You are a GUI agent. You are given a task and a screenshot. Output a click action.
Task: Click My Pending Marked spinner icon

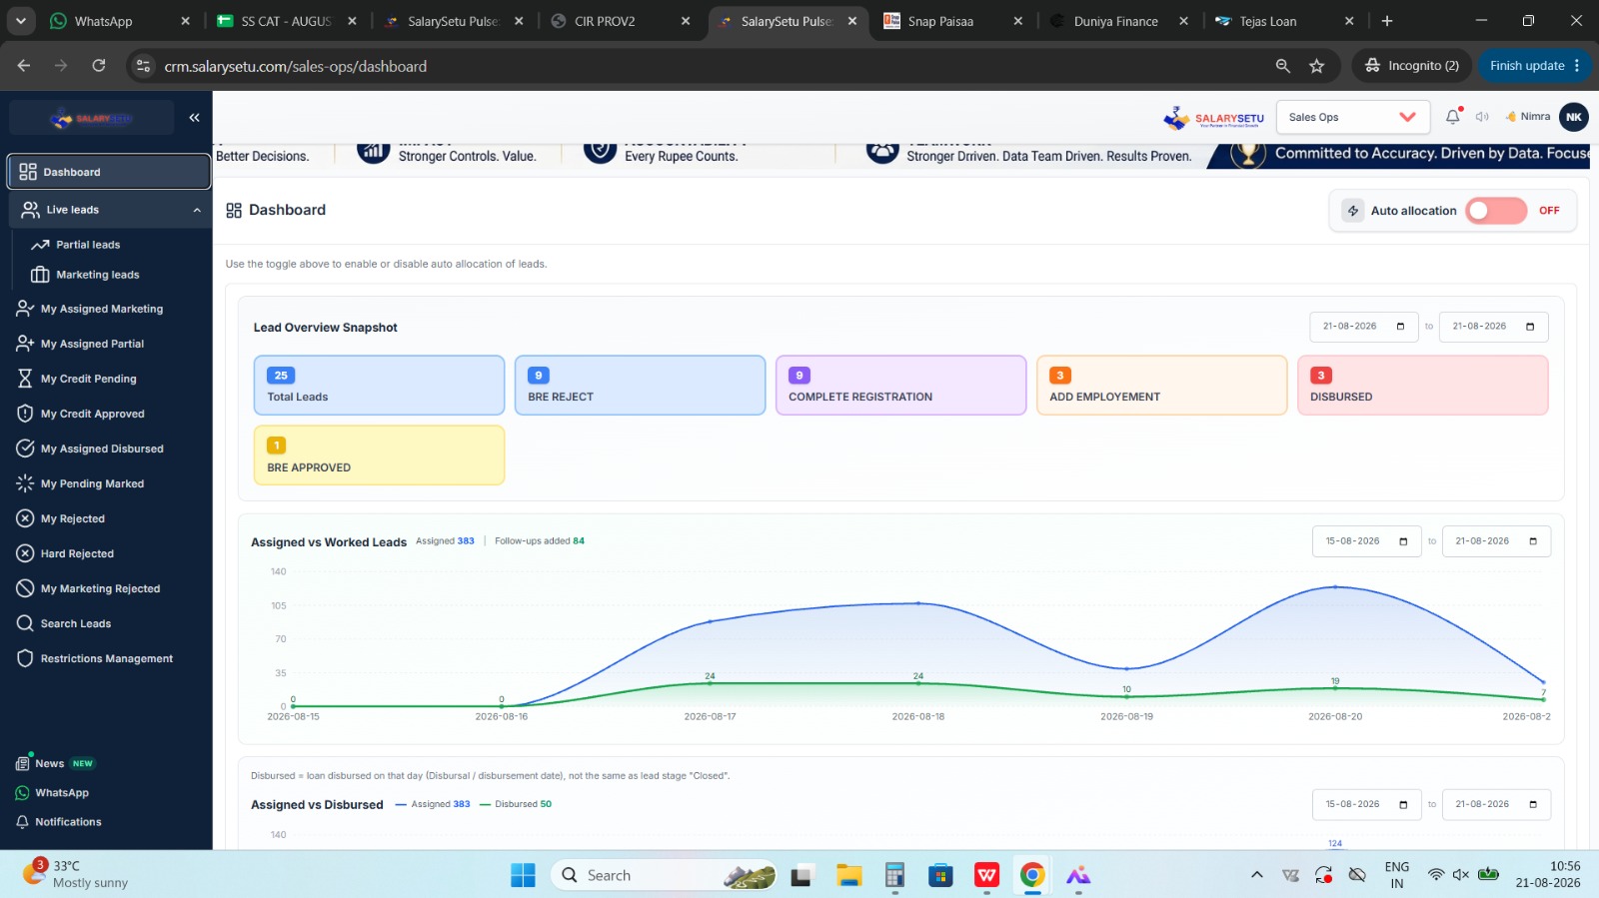[x=25, y=483]
